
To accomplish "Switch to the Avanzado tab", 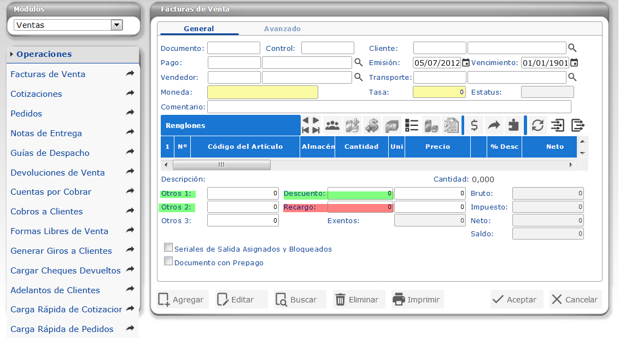I will click(282, 28).
